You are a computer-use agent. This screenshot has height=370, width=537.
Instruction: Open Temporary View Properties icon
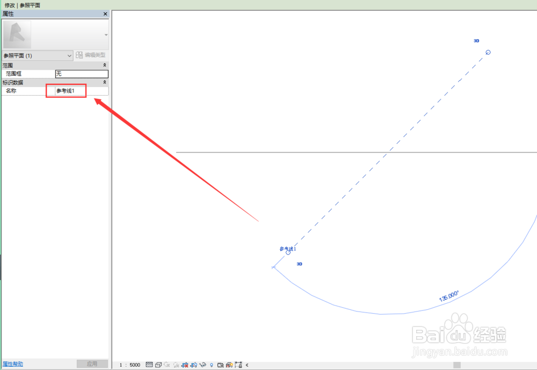point(221,365)
